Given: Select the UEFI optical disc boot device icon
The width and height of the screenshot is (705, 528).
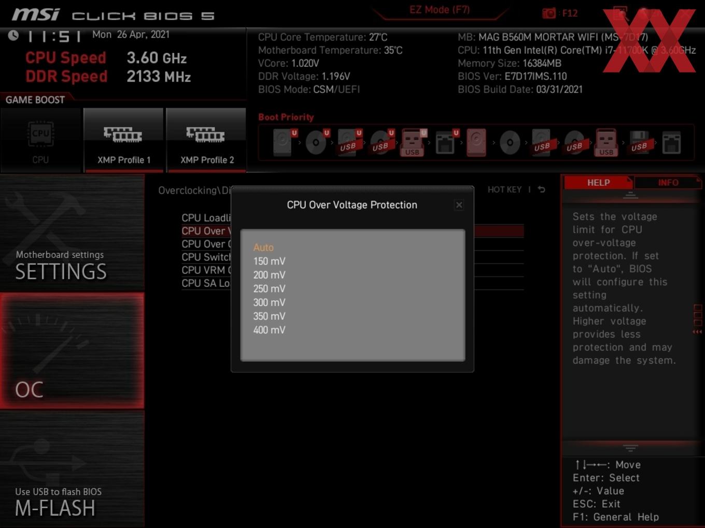Looking at the screenshot, I should [317, 142].
